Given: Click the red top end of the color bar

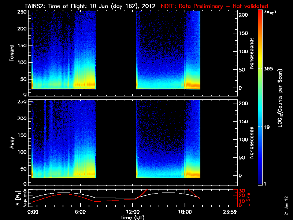Looking at the screenshot, I should [x=260, y=12].
